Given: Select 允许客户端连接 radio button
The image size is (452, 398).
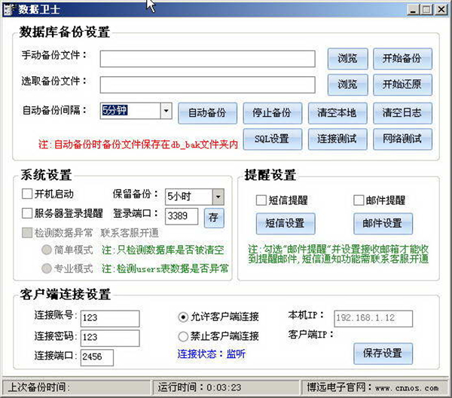Looking at the screenshot, I should [183, 317].
